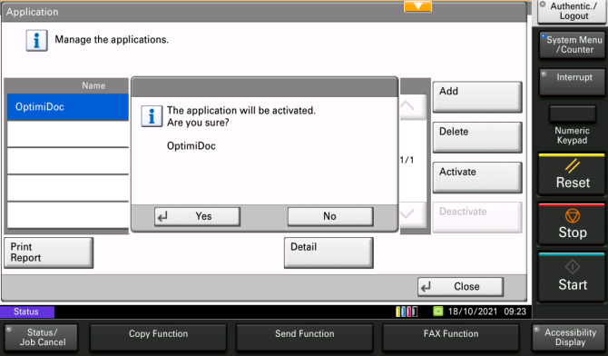Switch to Send Function
The image size is (608, 356).
pos(304,337)
